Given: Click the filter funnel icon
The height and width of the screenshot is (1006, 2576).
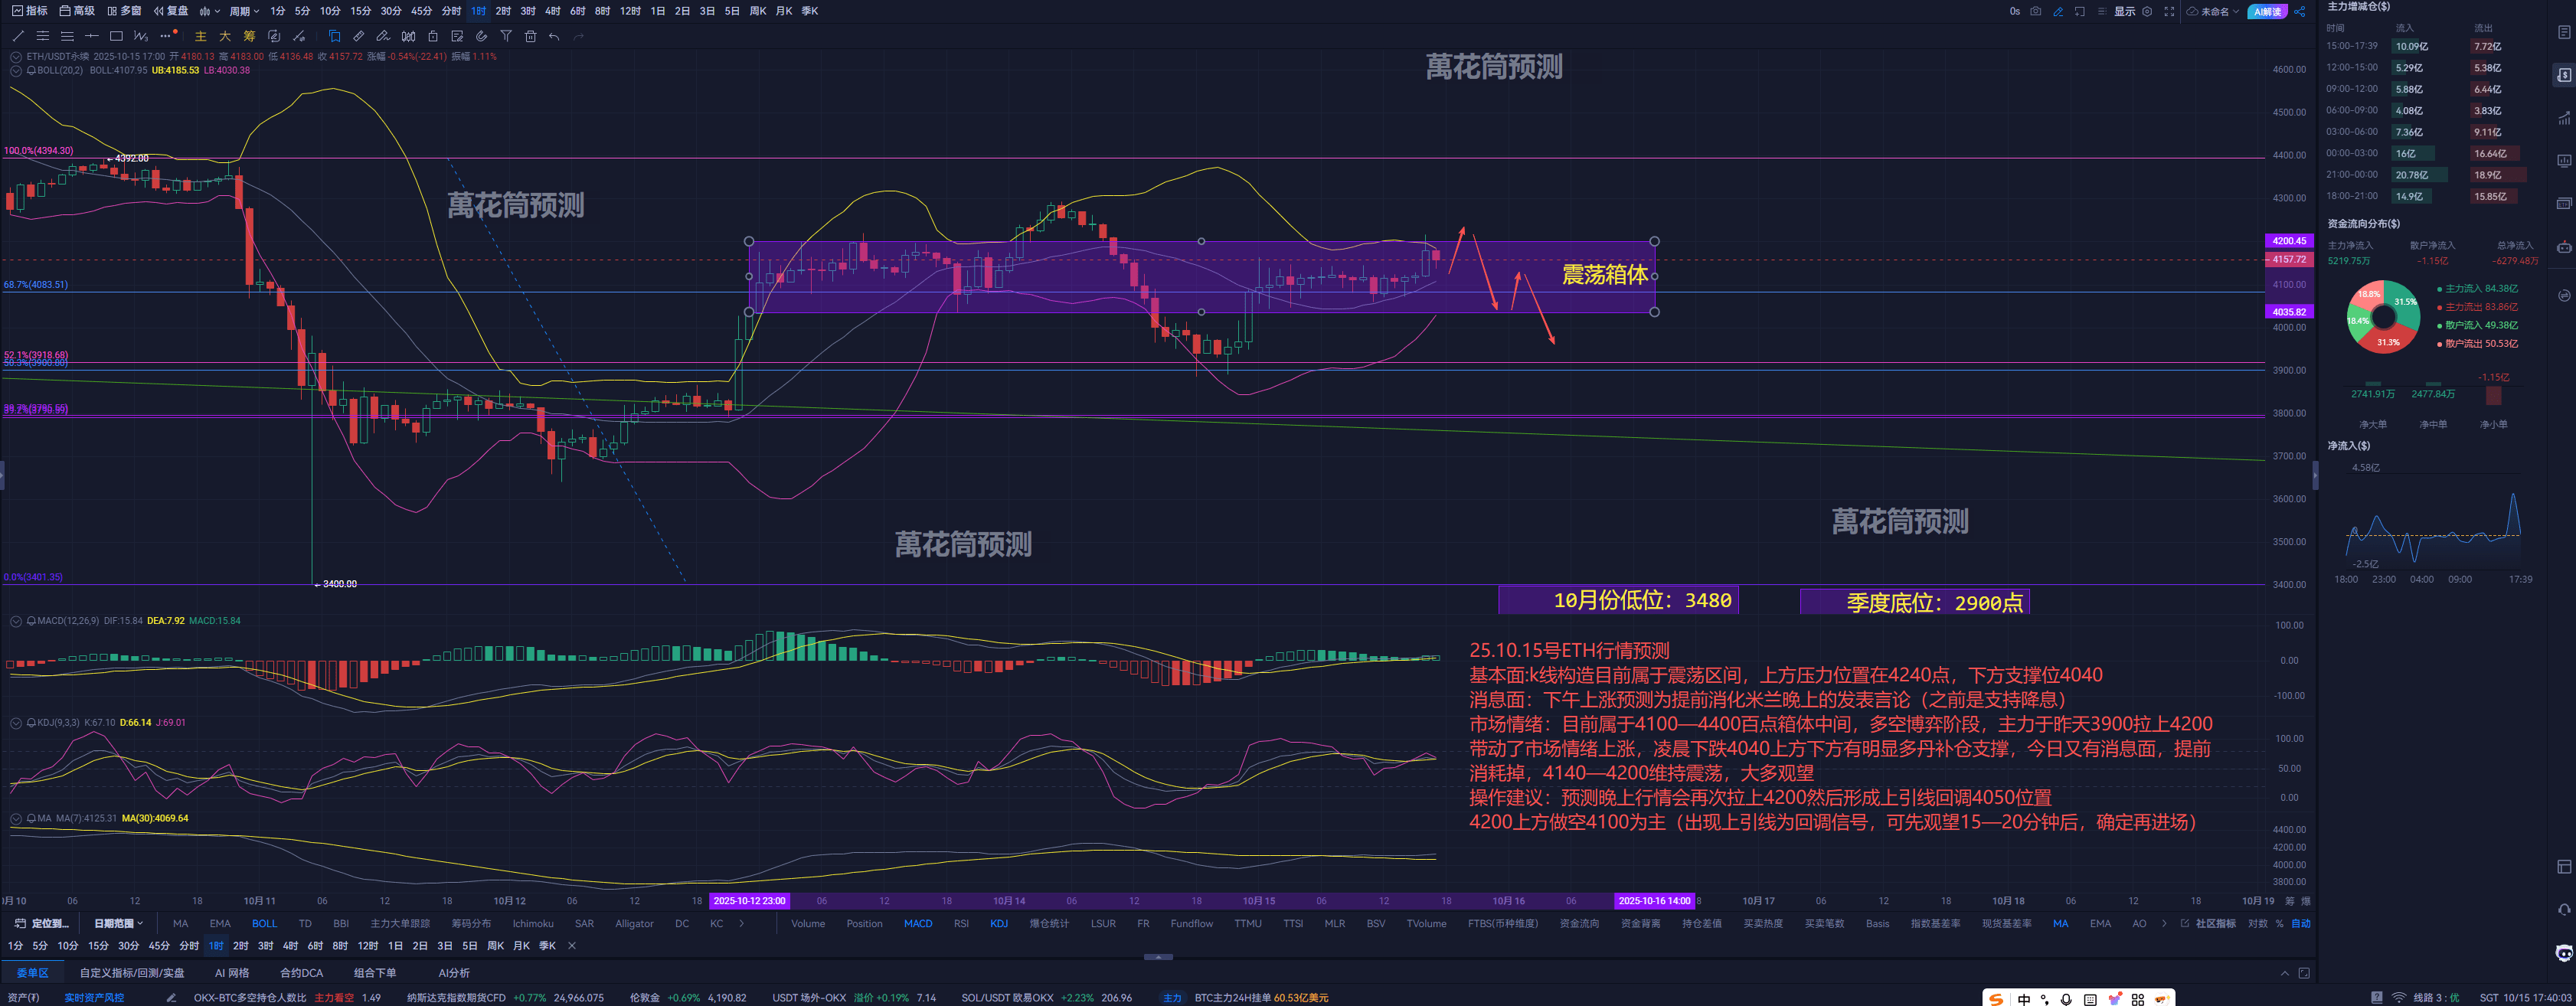Looking at the screenshot, I should (x=506, y=36).
